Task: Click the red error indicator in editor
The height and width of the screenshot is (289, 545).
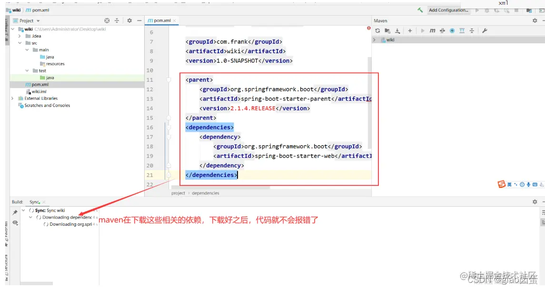Action: (369, 28)
